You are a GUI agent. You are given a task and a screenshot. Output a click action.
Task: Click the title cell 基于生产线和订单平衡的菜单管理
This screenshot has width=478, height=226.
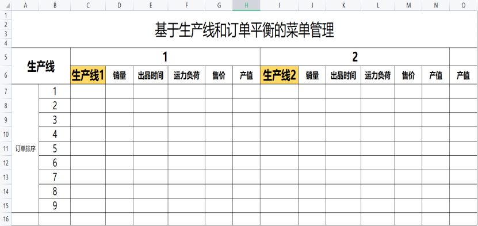tap(244, 29)
